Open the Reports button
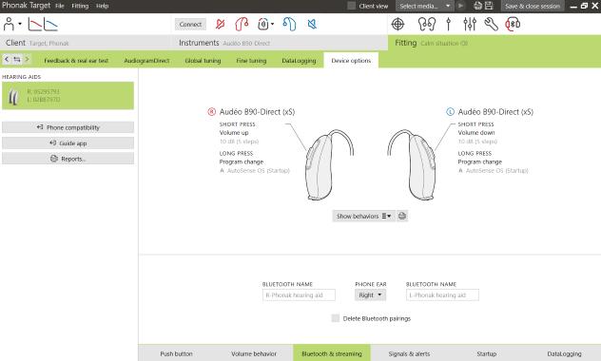Image resolution: width=601 pixels, height=361 pixels. [x=68, y=159]
